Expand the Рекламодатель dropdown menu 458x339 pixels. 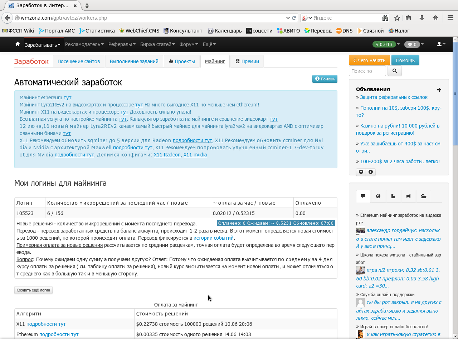(x=84, y=44)
